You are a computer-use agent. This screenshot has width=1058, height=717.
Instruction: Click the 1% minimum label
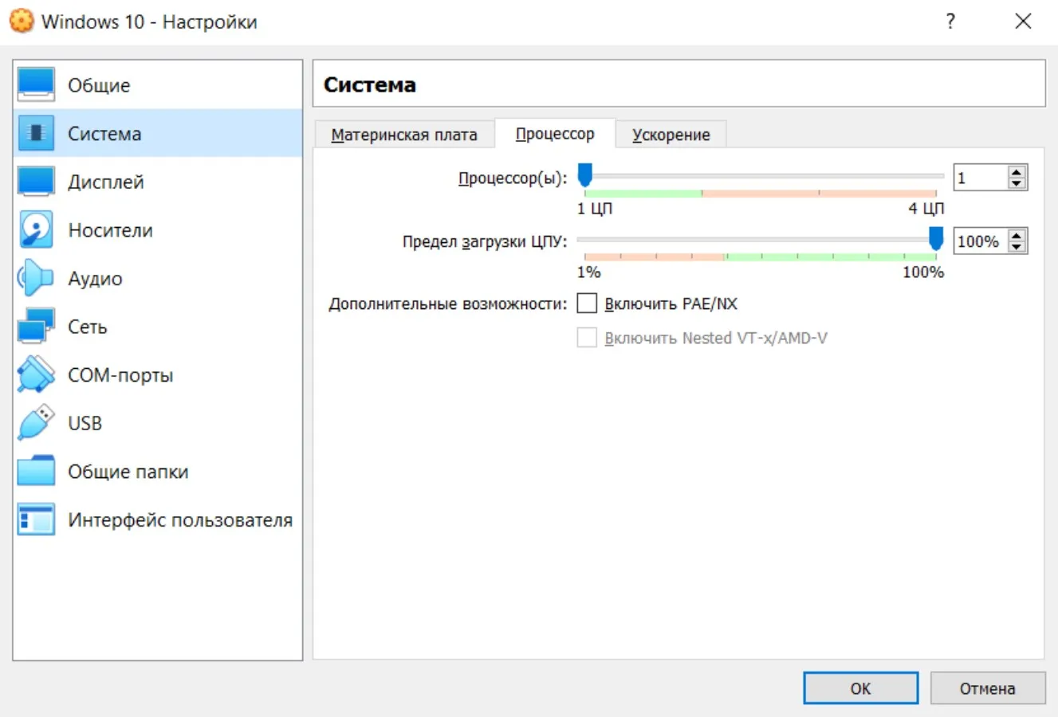(x=589, y=272)
